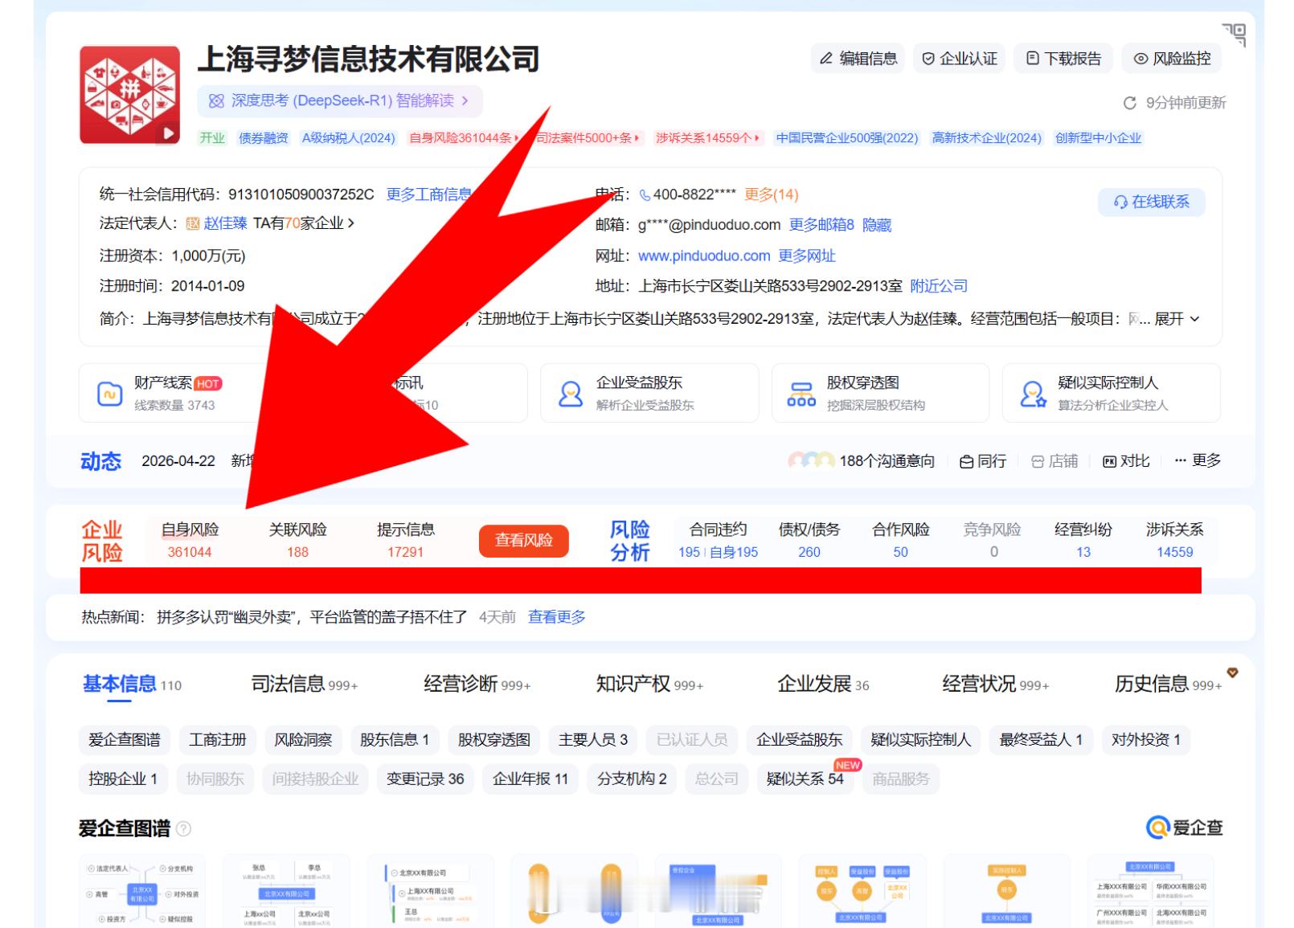The height and width of the screenshot is (928, 1294).
Task: Click the Pinduoduo company logo
Action: (129, 95)
